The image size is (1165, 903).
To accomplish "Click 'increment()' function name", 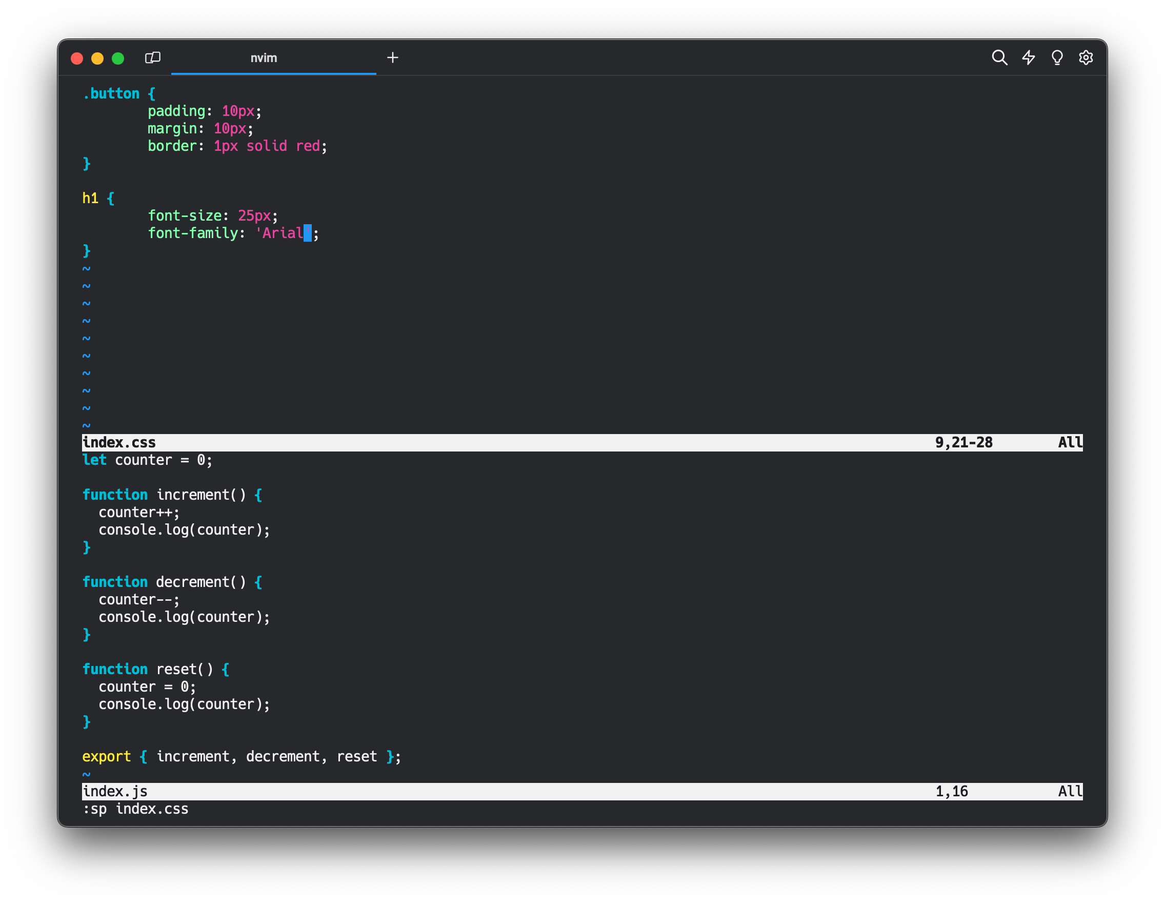I will pos(200,495).
